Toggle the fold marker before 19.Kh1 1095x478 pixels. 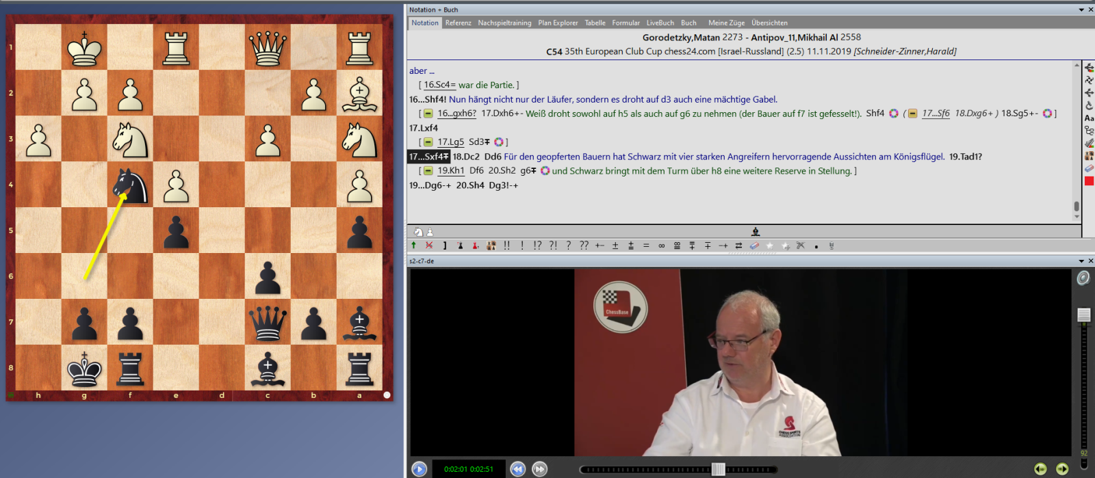428,171
